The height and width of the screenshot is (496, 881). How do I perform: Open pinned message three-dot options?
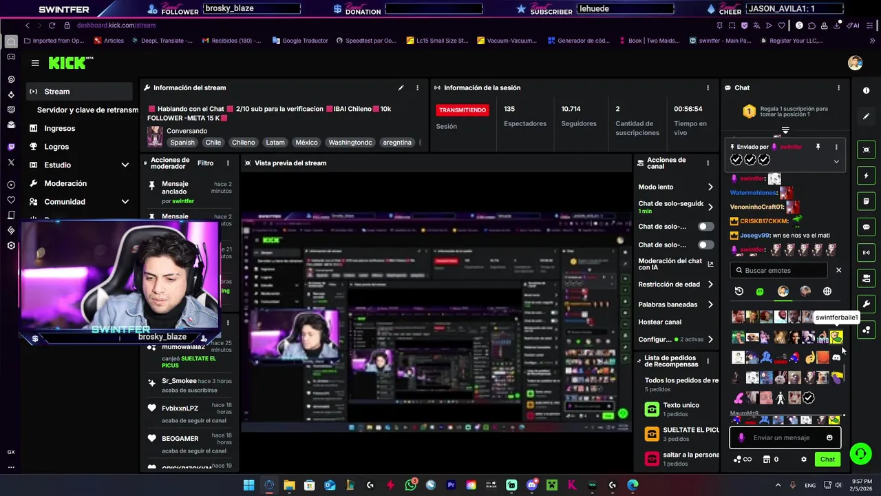(836, 147)
